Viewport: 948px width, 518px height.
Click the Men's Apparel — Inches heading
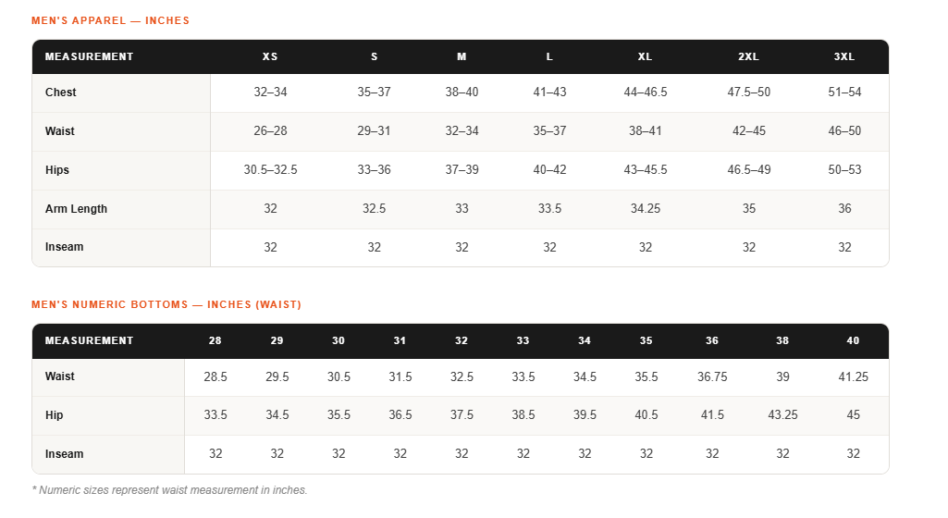(x=110, y=20)
